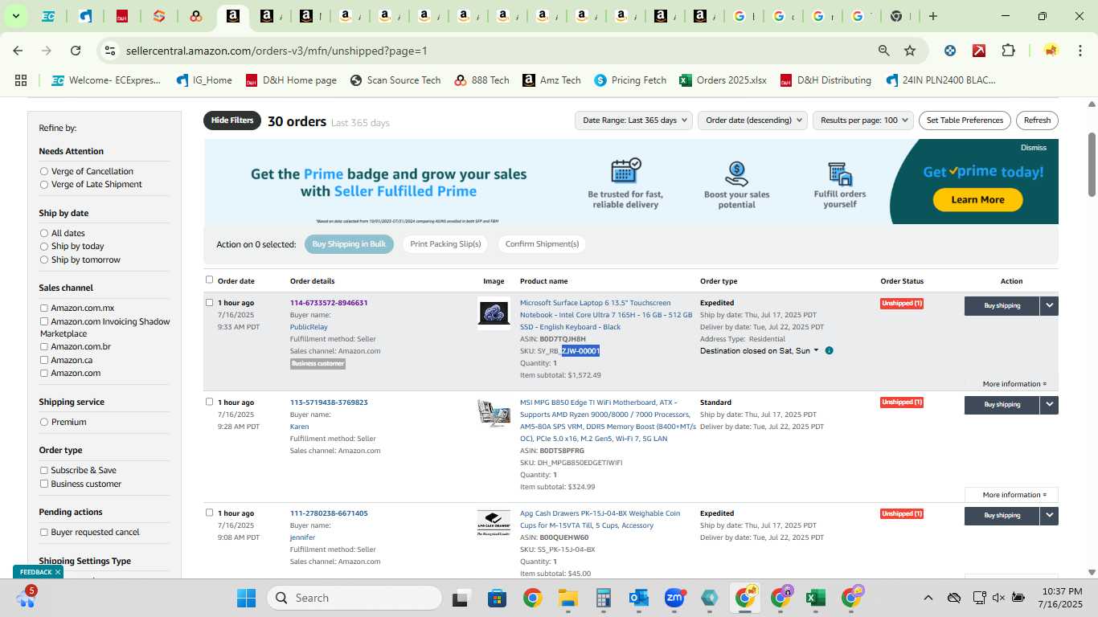Enable Subscribe & Save order type
1098x617 pixels.
pyautogui.click(x=44, y=470)
